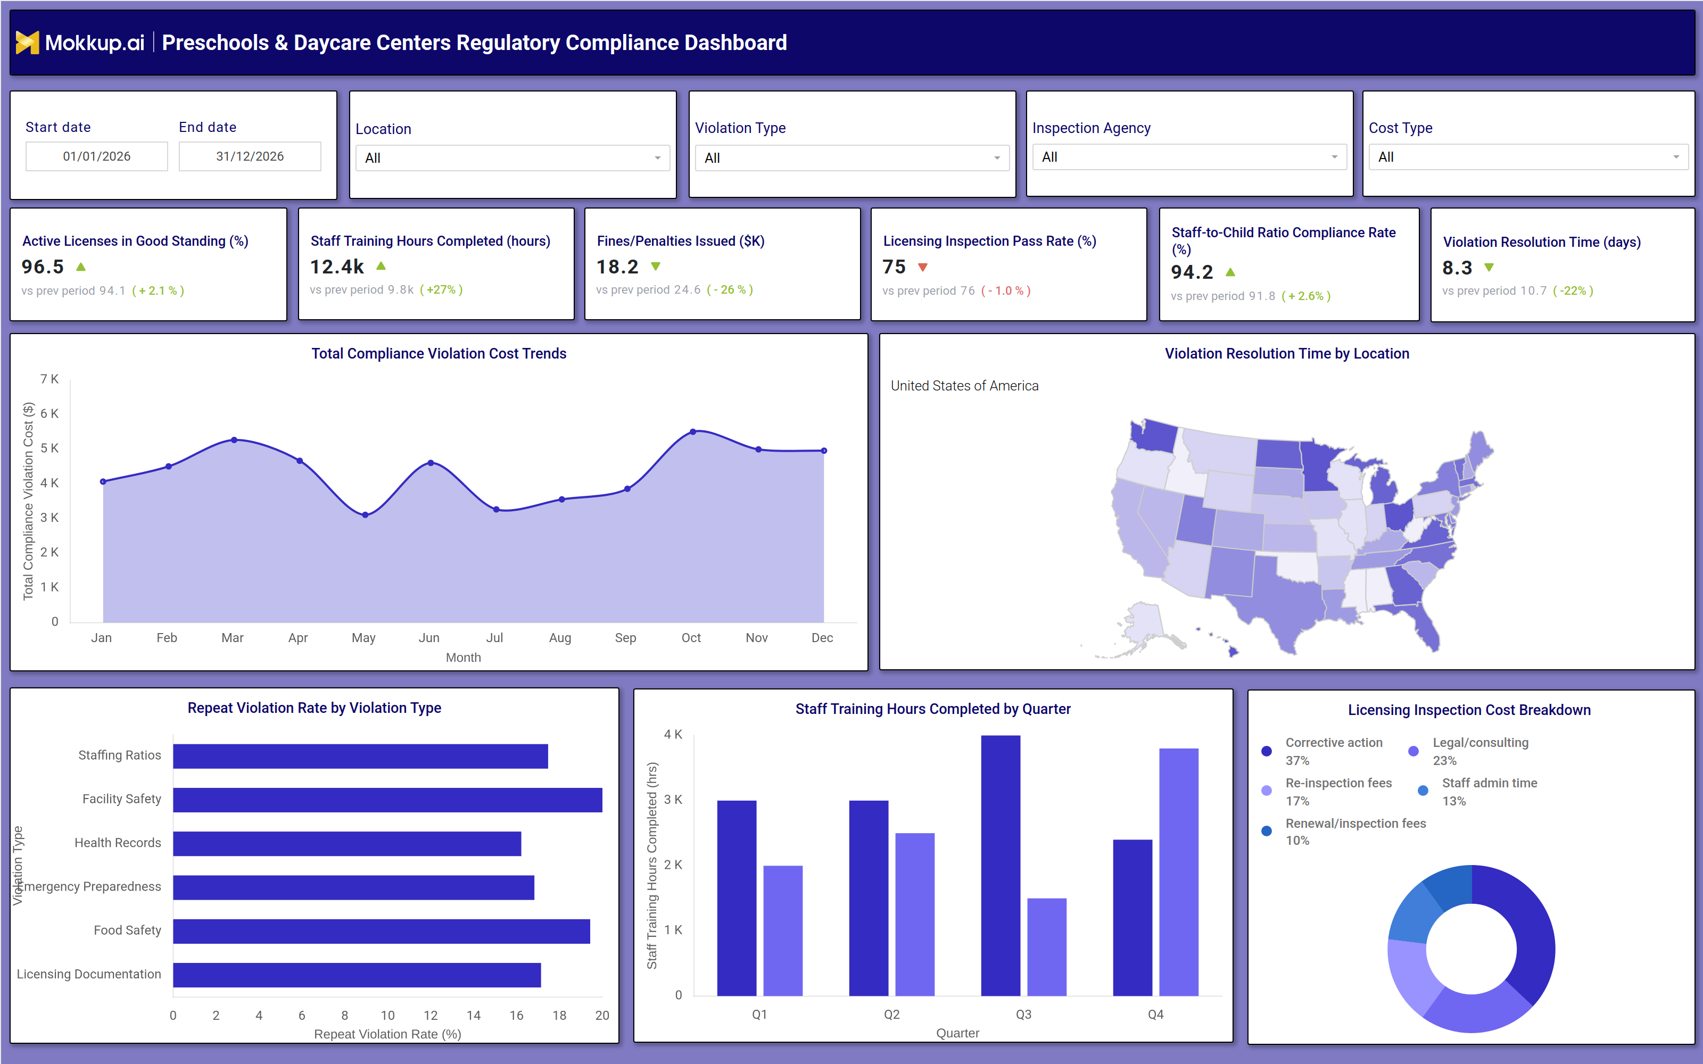The width and height of the screenshot is (1703, 1064).
Task: Click the Re-inspection fees legend swatch
Action: tap(1267, 791)
